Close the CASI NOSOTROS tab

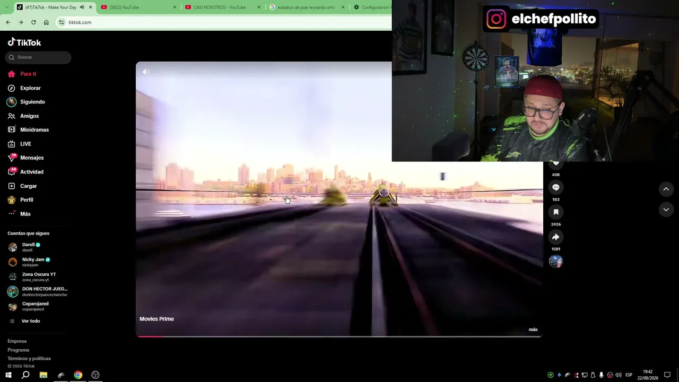click(259, 7)
